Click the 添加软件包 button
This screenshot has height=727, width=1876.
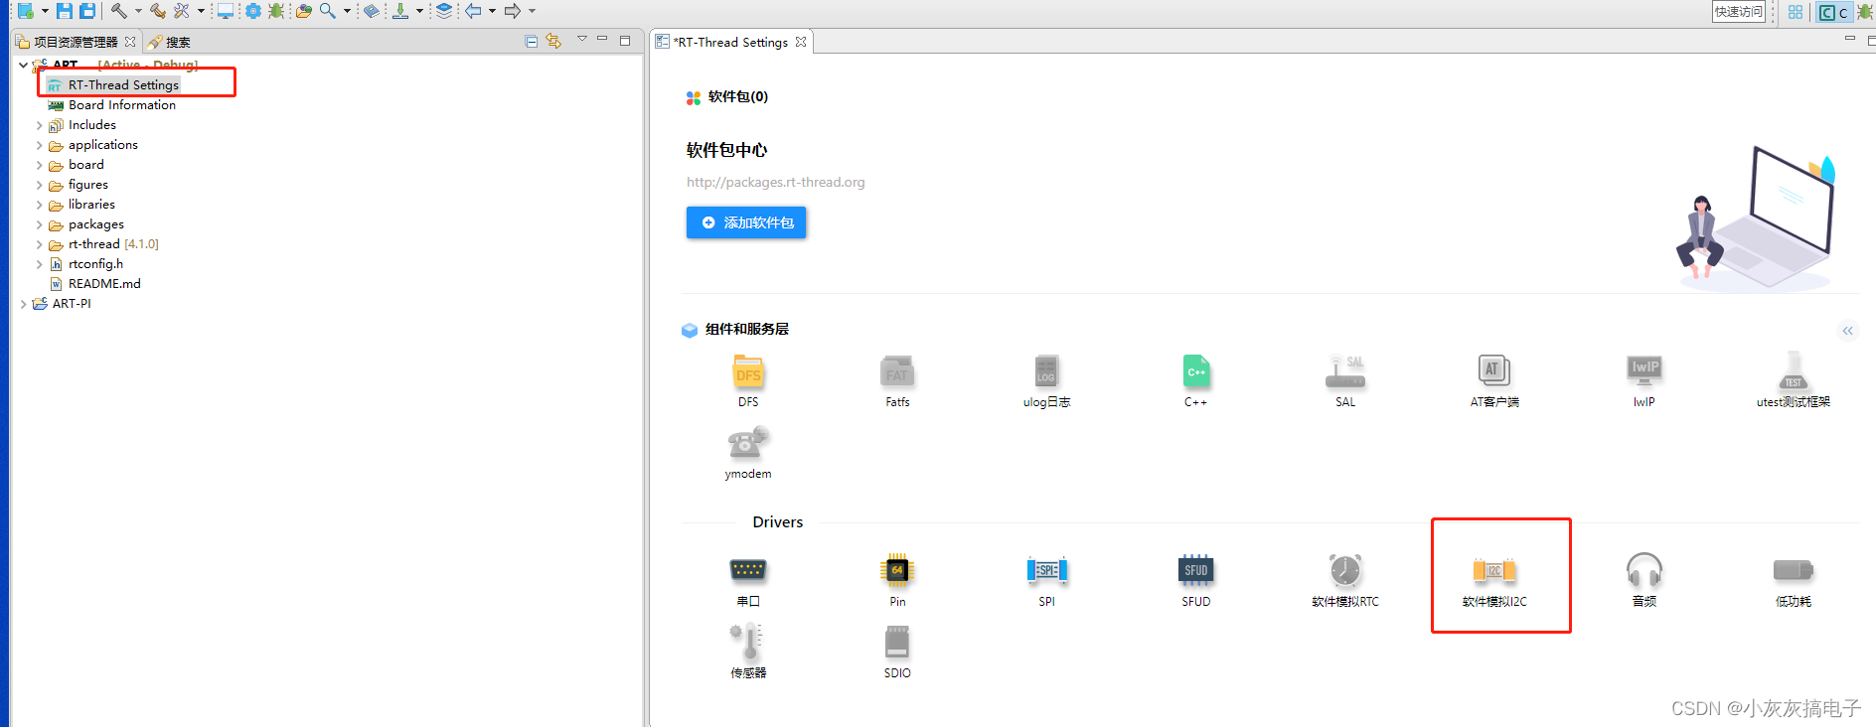pyautogui.click(x=746, y=222)
